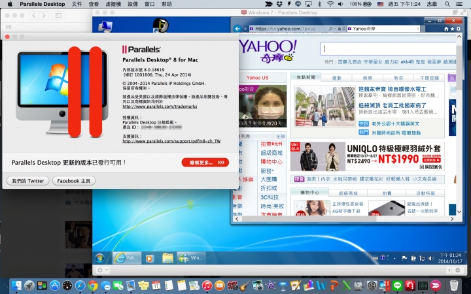
Task: Click the Windows taskbar volume speaker icon
Action: 431,258
